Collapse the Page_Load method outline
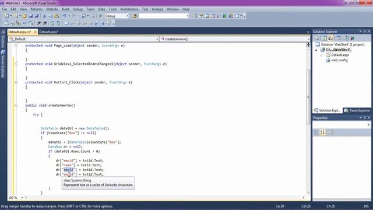This screenshot has width=373, height=210. [16, 45]
